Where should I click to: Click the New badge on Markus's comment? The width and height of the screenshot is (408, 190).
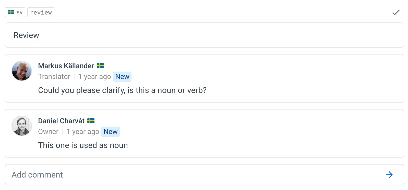pyautogui.click(x=122, y=77)
